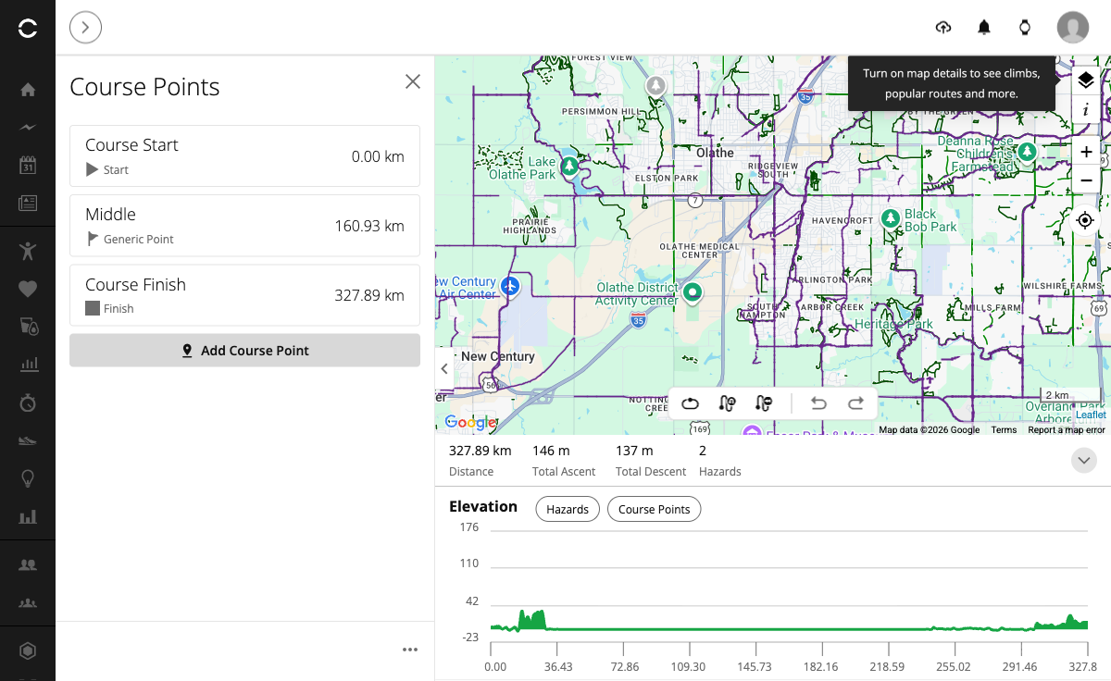Open the devices watch icon
The width and height of the screenshot is (1111, 681).
[x=1025, y=28]
